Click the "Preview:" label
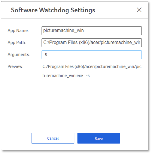Viewport: 152px width, 154px height. tap(15, 67)
